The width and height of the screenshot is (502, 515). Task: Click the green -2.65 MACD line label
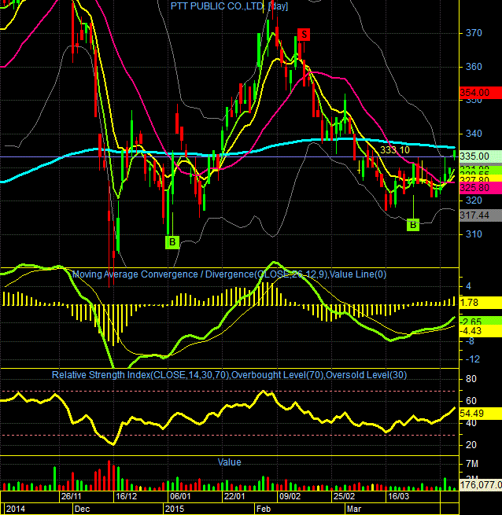[480, 321]
